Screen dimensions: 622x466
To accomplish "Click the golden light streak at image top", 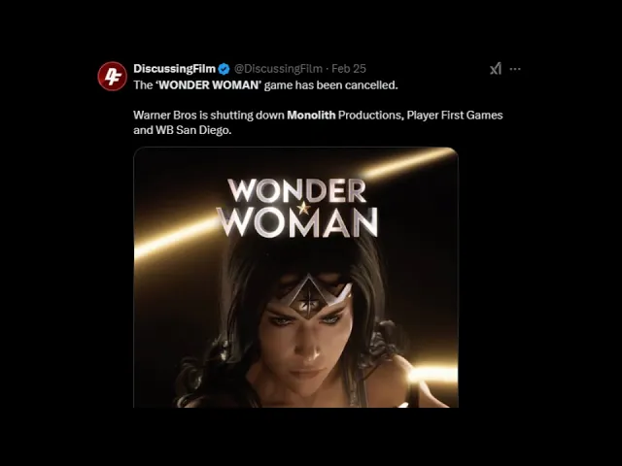I will (x=406, y=162).
